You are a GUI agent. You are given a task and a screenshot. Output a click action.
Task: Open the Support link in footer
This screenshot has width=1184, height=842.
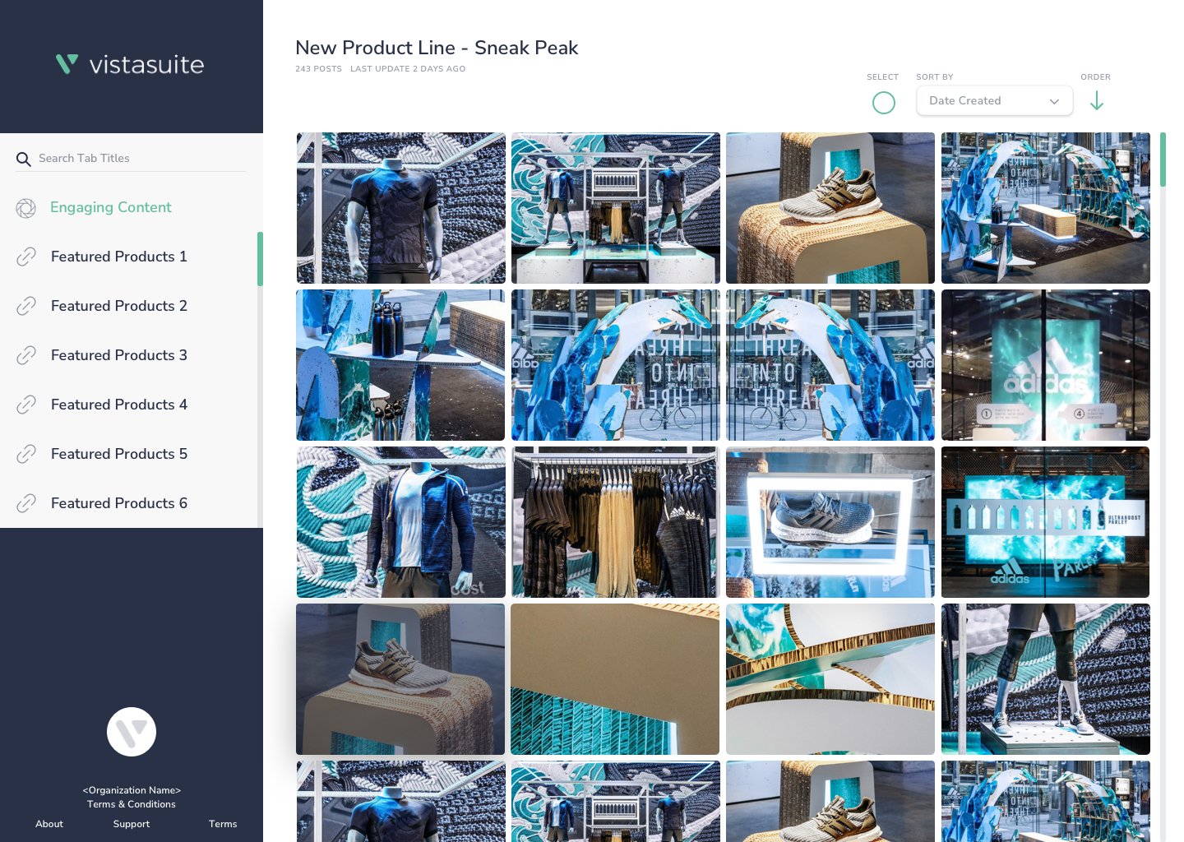132,824
